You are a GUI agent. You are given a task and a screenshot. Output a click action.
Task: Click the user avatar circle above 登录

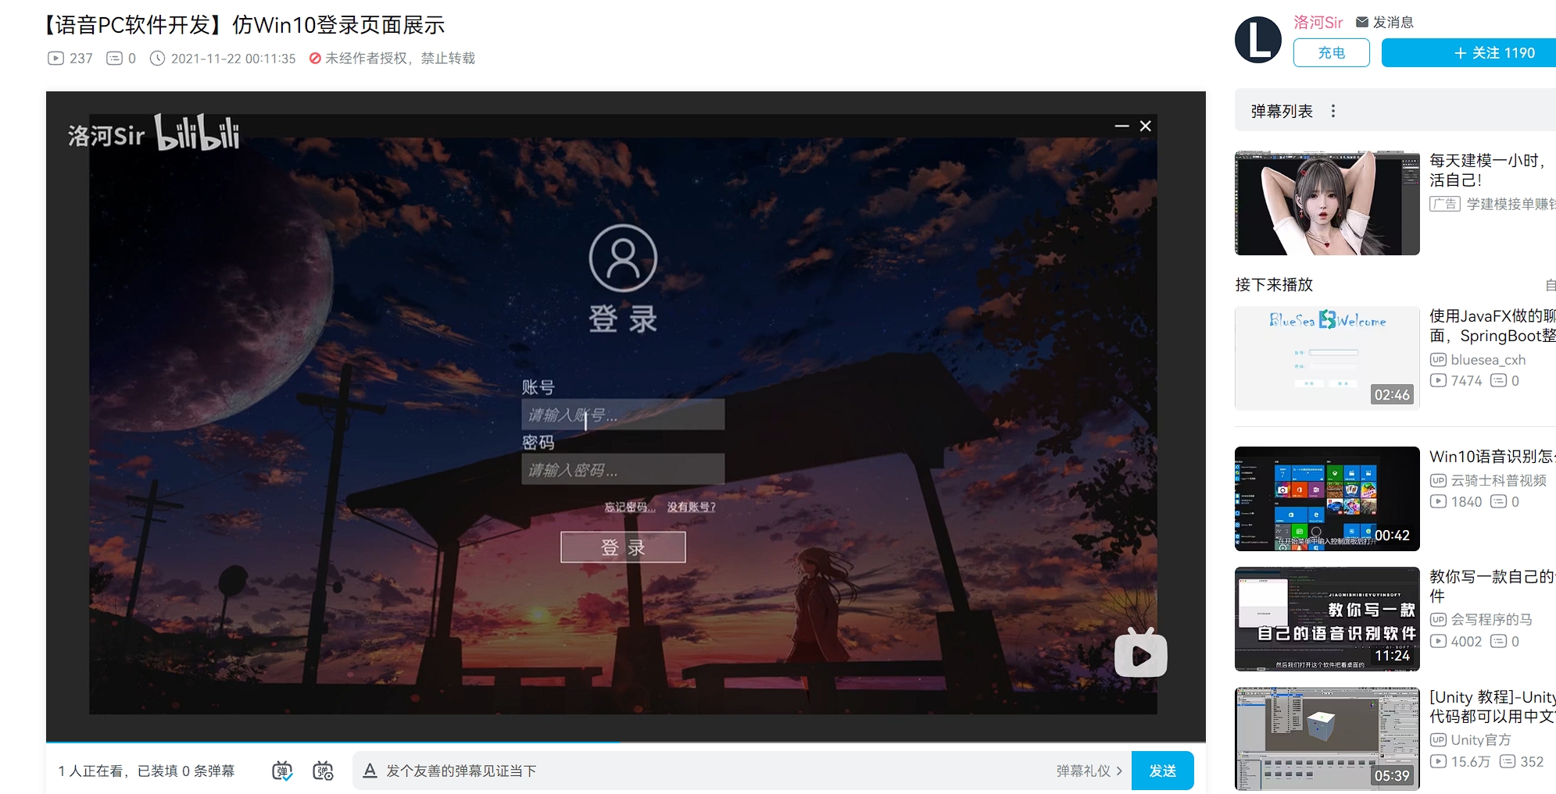623,258
